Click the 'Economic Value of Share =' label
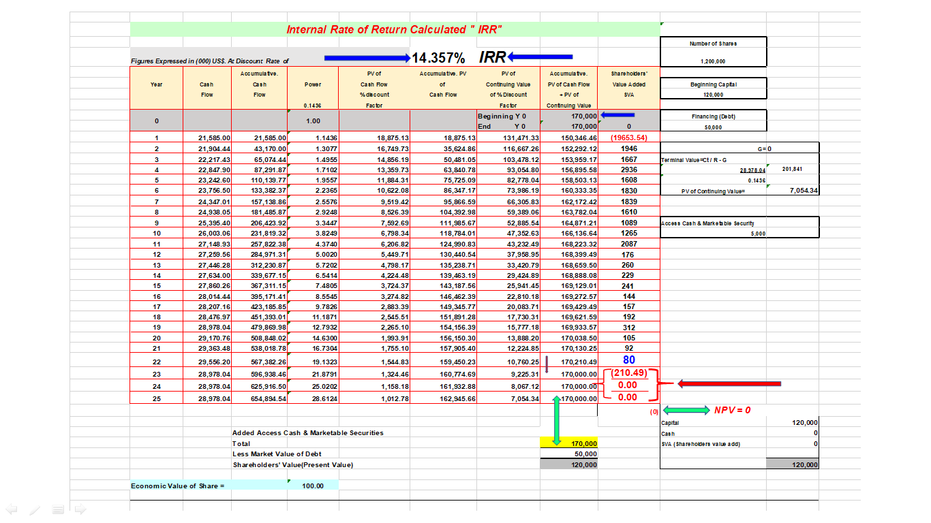The image size is (931, 523). pos(178,486)
